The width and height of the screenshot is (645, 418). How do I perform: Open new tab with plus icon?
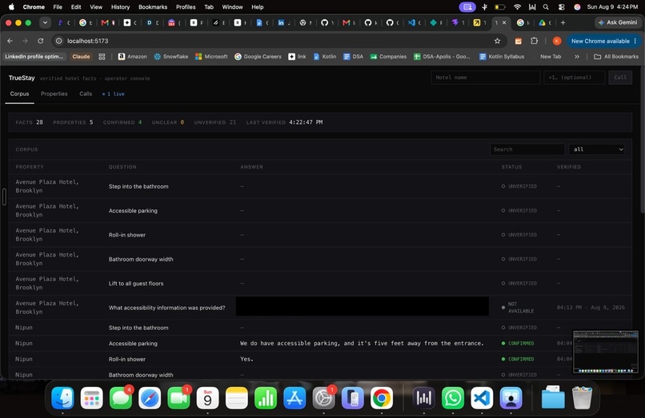(563, 22)
